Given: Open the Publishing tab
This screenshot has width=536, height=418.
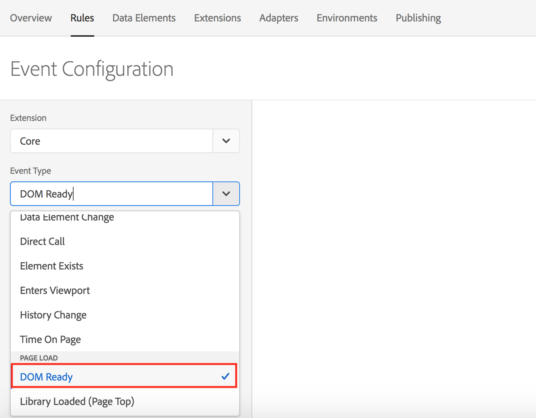Looking at the screenshot, I should pyautogui.click(x=418, y=18).
